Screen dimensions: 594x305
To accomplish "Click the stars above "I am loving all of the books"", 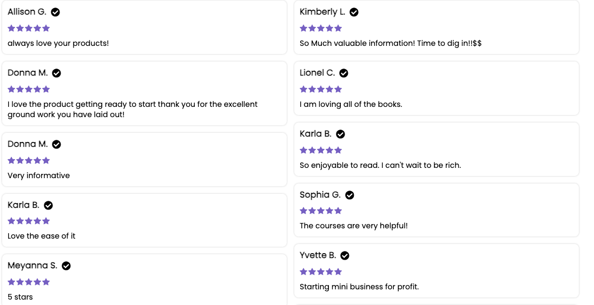I will pyautogui.click(x=321, y=89).
